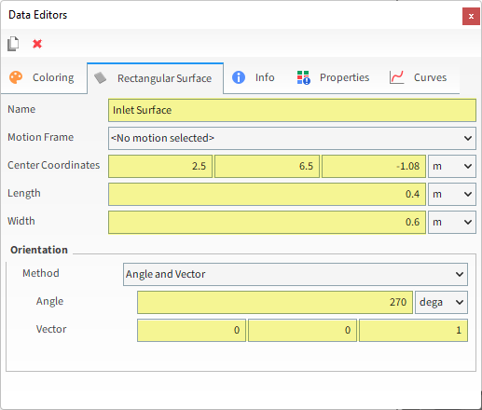Click the Angle field showing 270
Viewport: 482px width, 410px height.
pyautogui.click(x=275, y=302)
